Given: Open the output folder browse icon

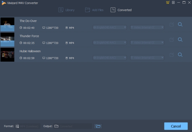Looking at the screenshot, I should tap(98, 126).
